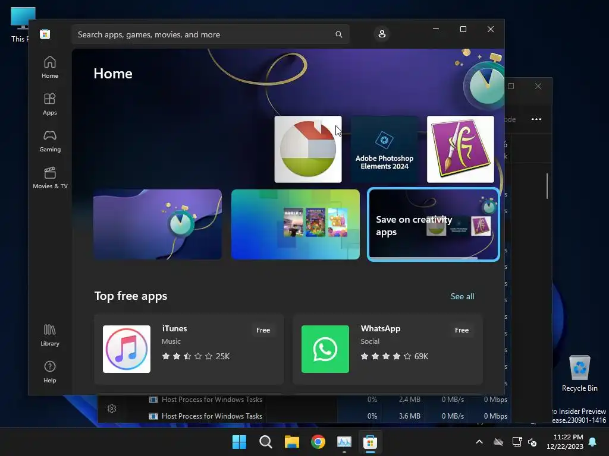Launch Google Chrome from taskbar
The image size is (609, 456).
[x=318, y=442]
